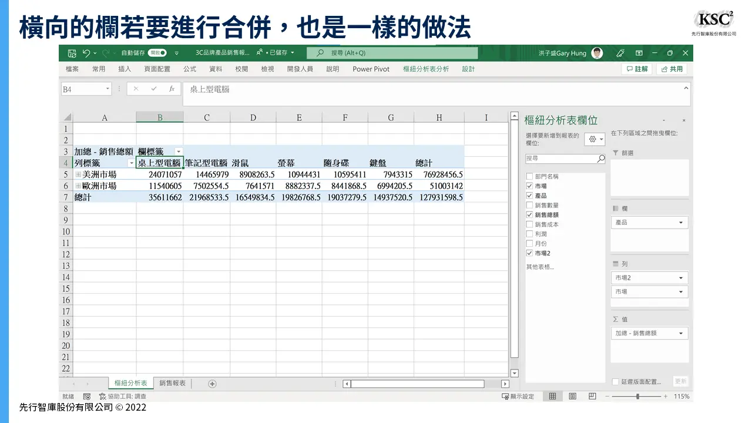
Task: Open the Quick Access Toolbar customize arrow
Action: tap(176, 53)
